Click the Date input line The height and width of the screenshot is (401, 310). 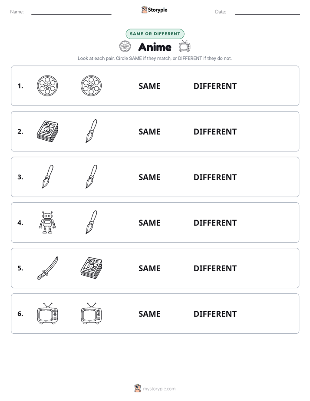point(267,12)
